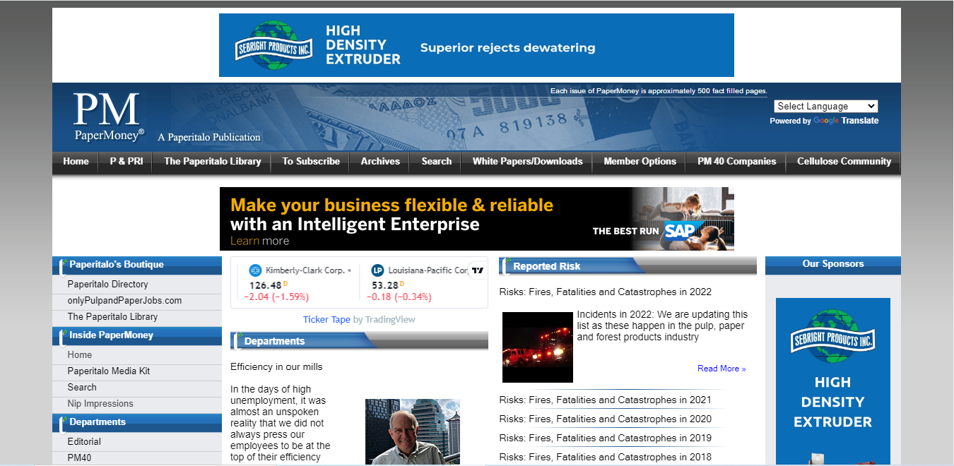Image resolution: width=954 pixels, height=466 pixels.
Task: Click the SAP Intelligent Enterprise banner ad
Action: coord(477,219)
